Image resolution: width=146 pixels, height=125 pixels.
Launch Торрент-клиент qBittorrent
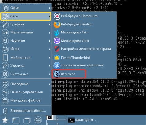pyautogui.click(x=84, y=66)
